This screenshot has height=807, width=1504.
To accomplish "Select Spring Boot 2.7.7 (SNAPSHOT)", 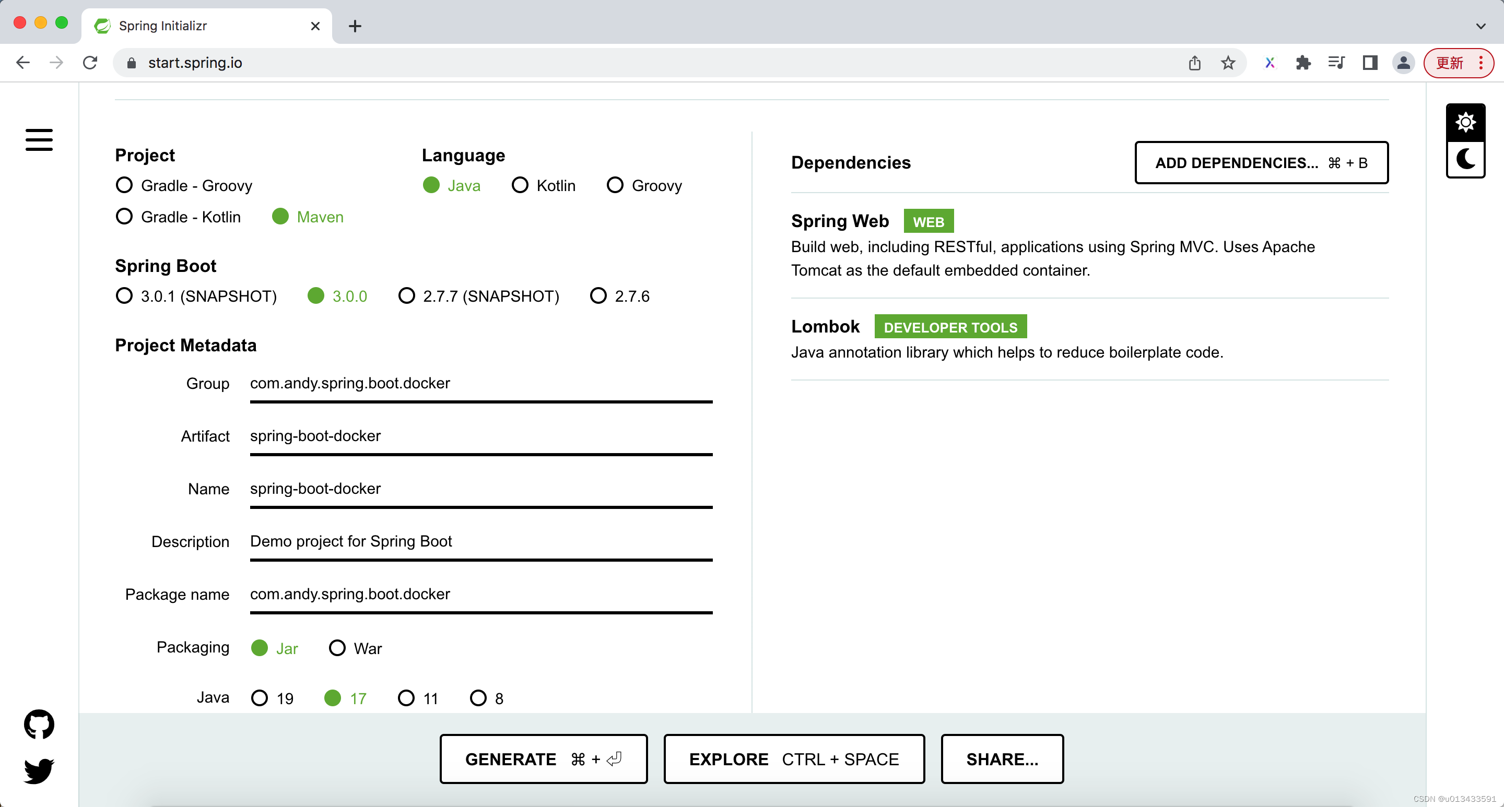I will click(479, 296).
